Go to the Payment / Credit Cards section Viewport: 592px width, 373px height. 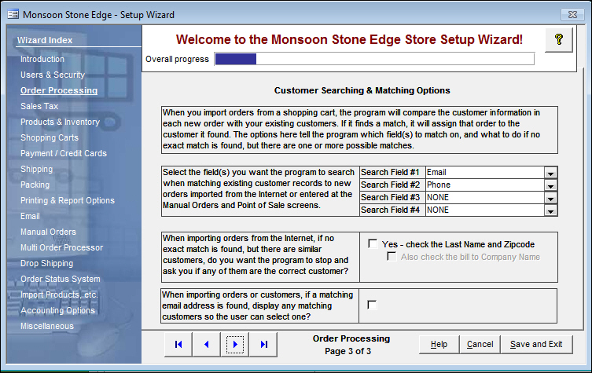click(x=63, y=153)
